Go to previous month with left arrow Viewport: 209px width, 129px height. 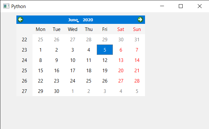(20, 20)
